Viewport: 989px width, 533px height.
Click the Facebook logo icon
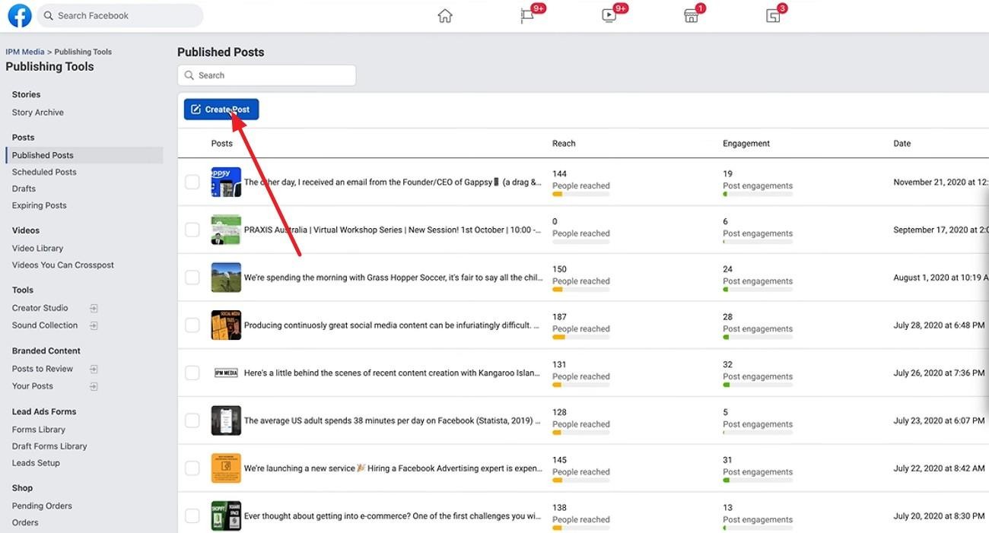(19, 15)
